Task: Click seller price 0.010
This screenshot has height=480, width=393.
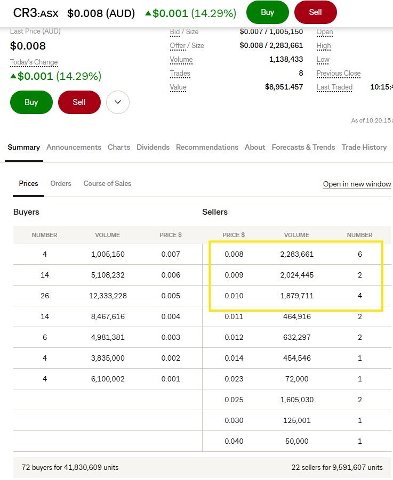Action: click(x=234, y=296)
